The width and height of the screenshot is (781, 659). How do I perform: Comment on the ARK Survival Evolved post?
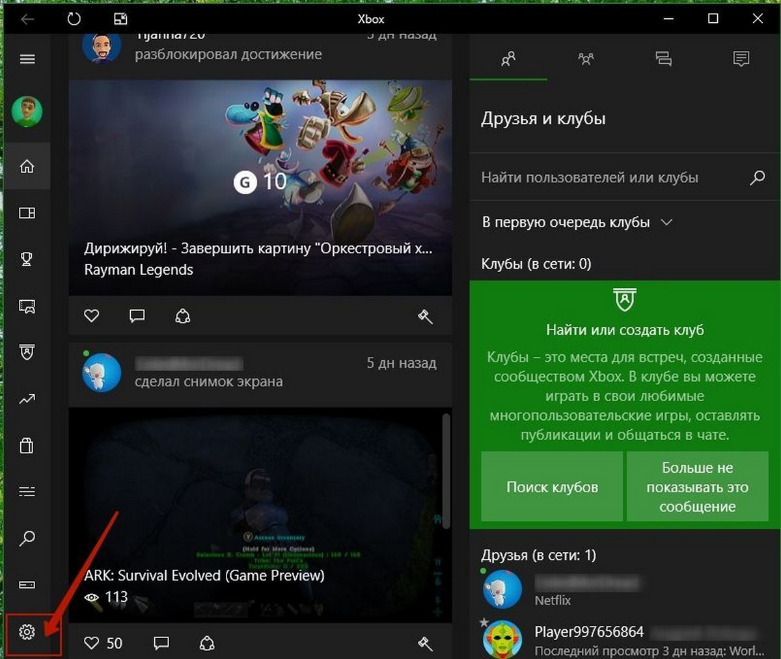[161, 643]
